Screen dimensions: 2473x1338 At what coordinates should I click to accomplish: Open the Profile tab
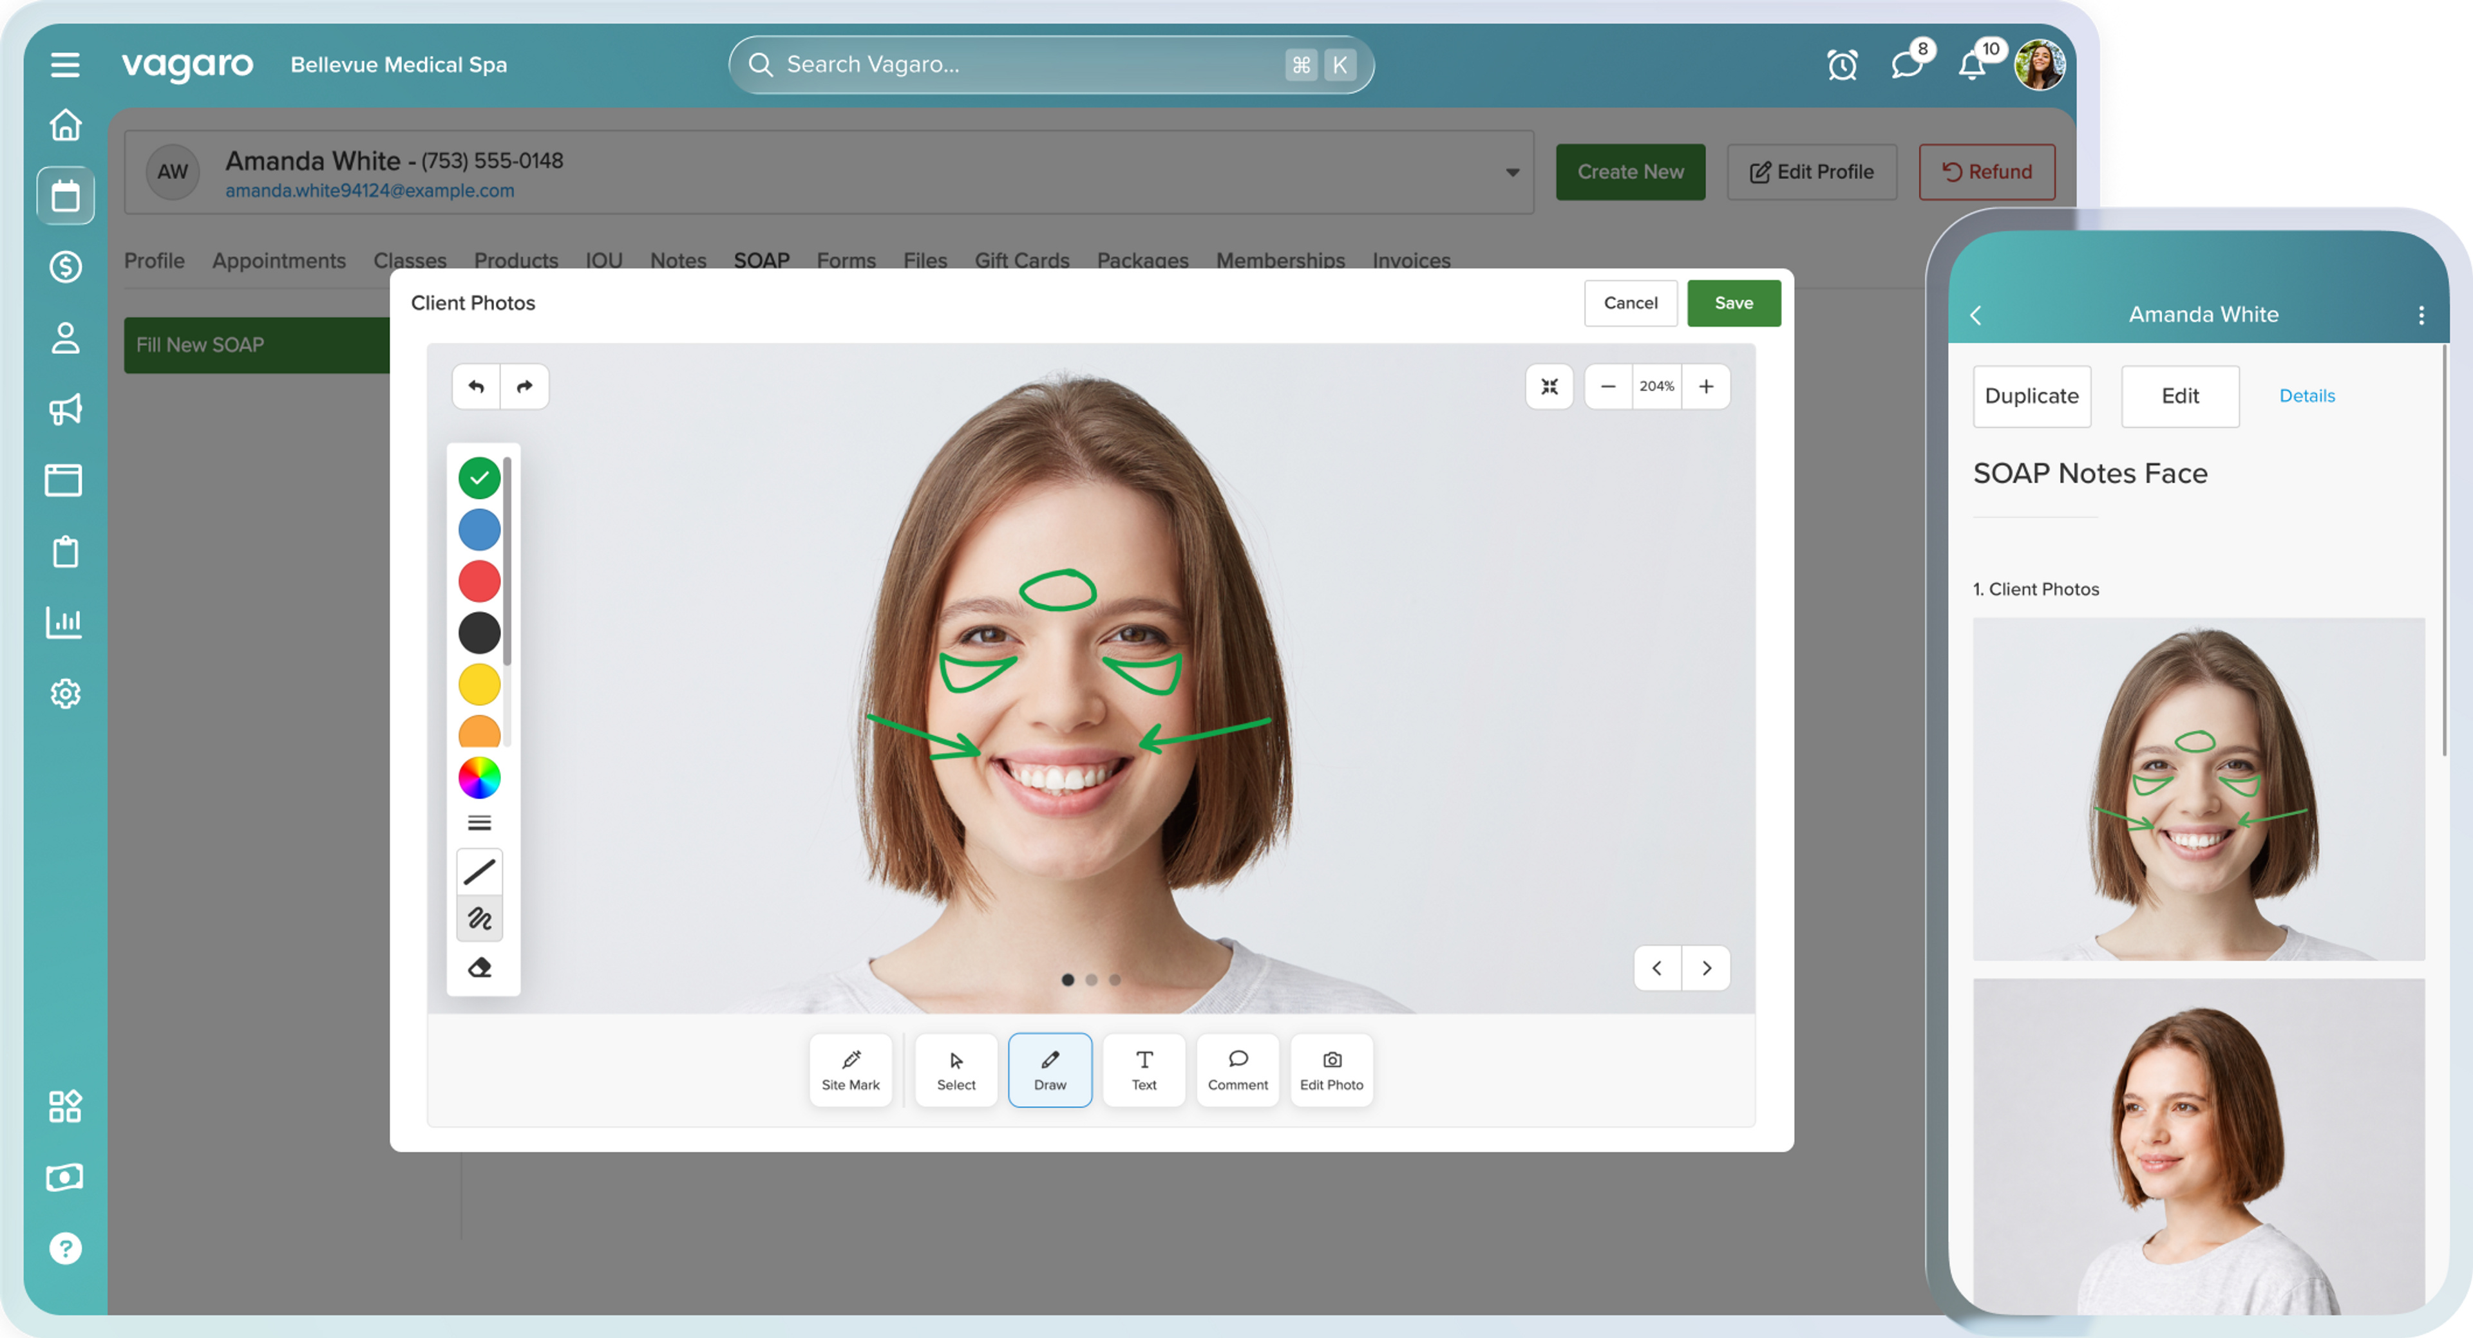point(155,260)
